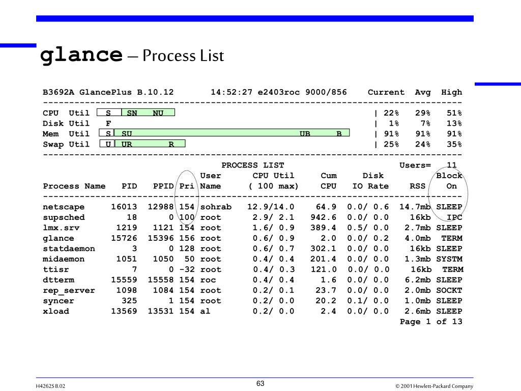Click the PROCESS LIST title
Screen dimensions: 521x391
253,165
